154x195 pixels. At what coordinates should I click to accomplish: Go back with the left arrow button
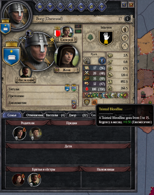[x=124, y=5]
